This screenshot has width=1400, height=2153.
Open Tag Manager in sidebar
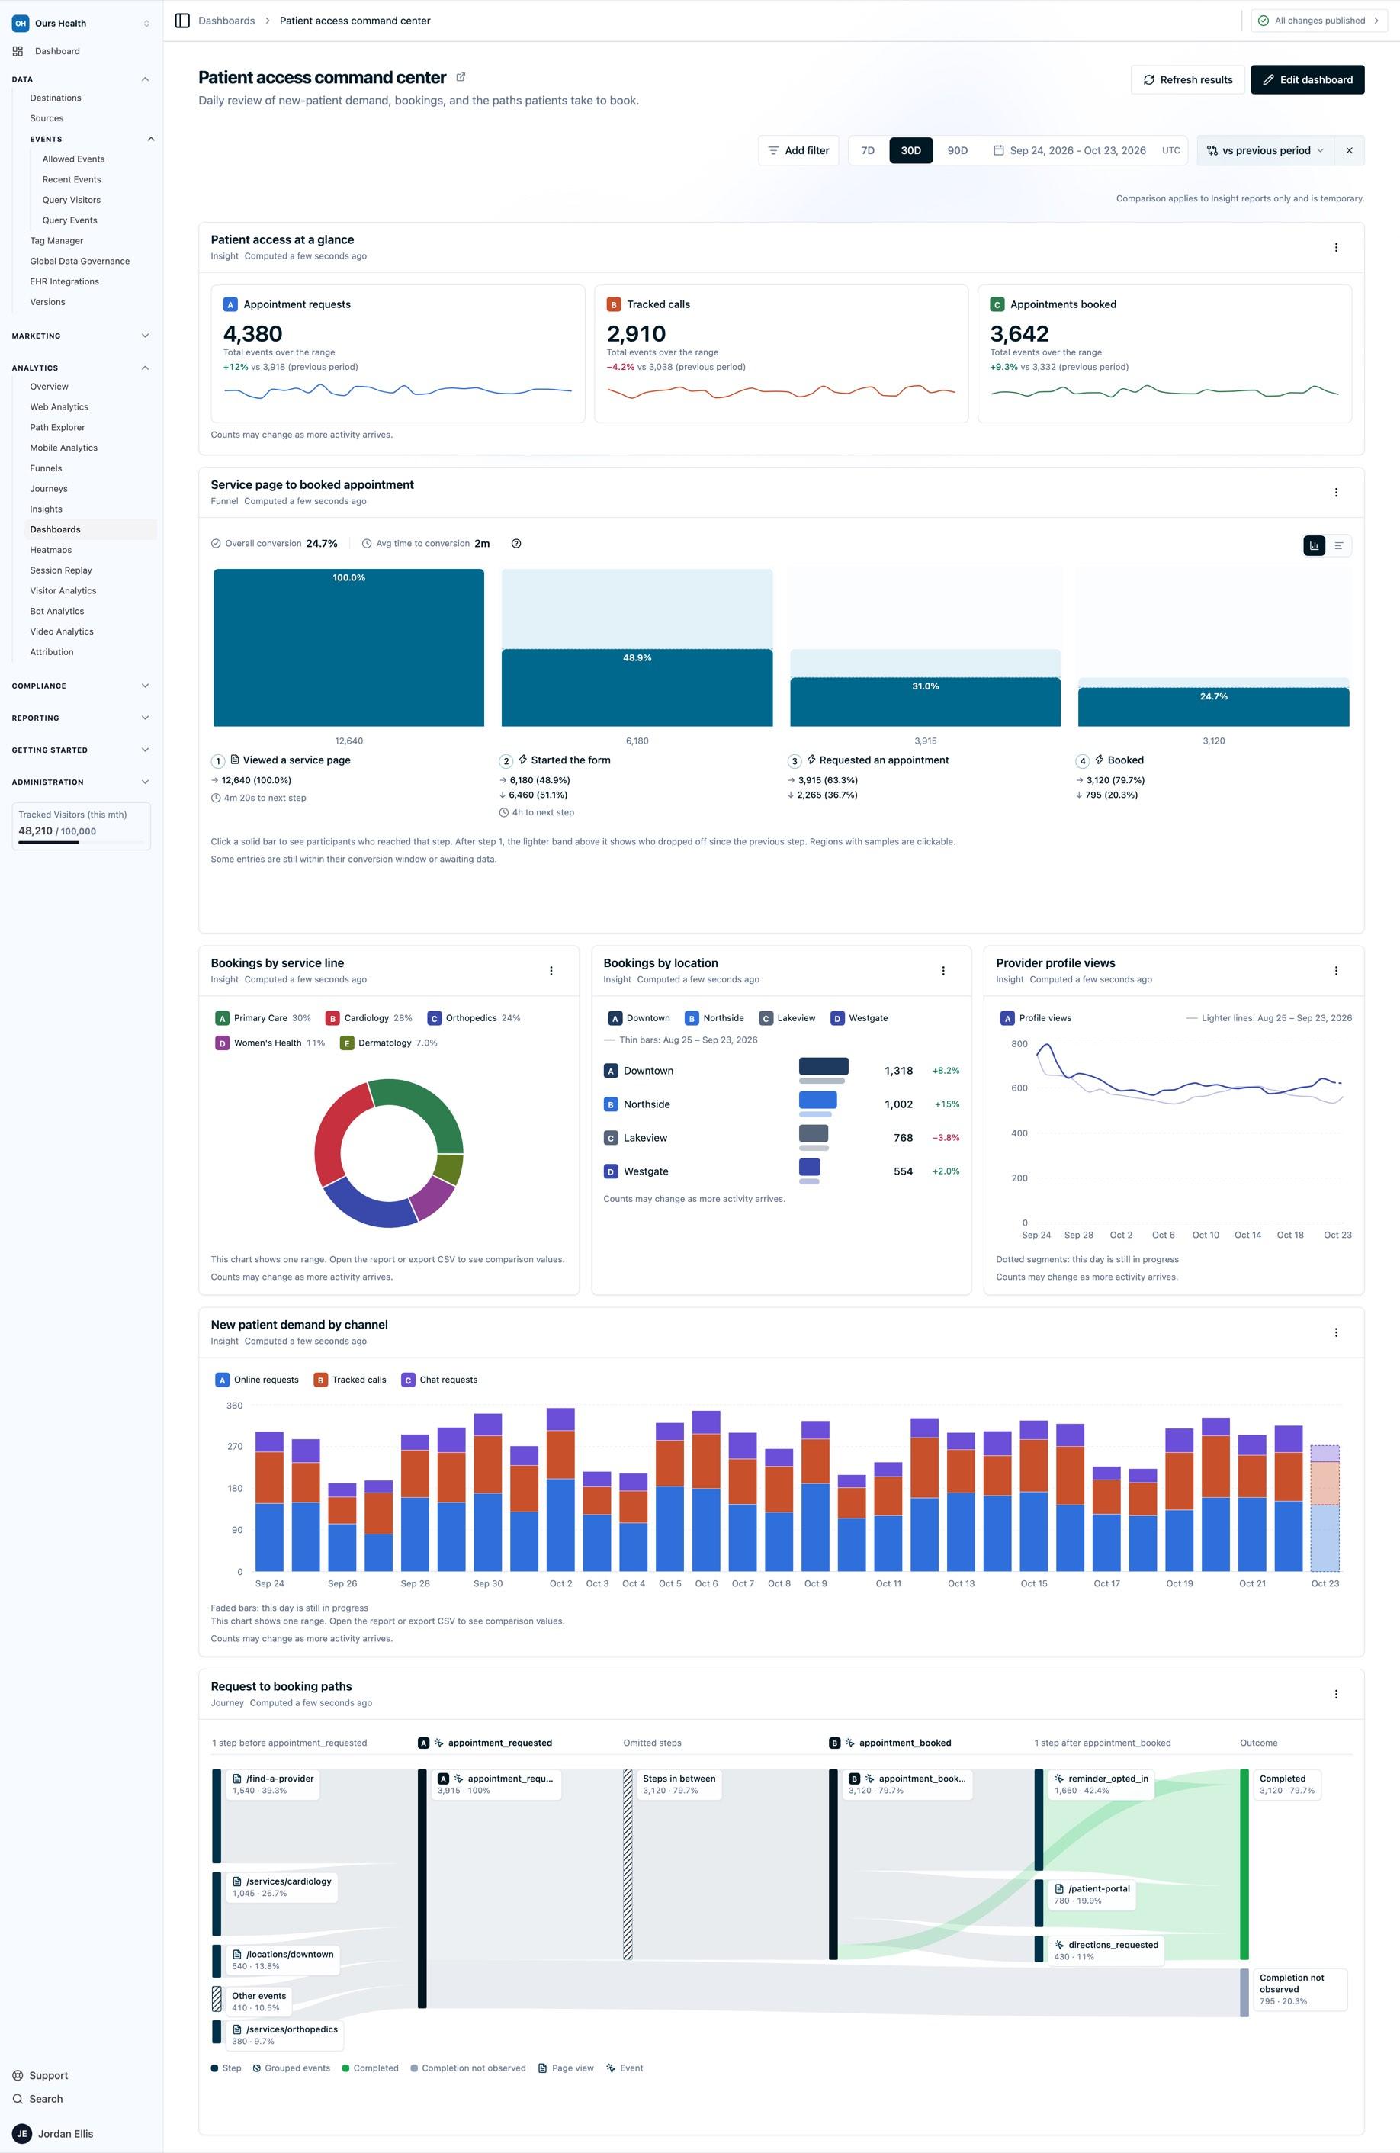tap(56, 241)
